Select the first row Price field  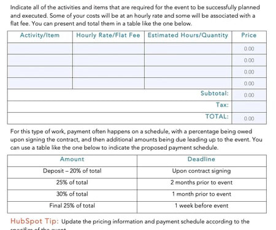pyautogui.click(x=249, y=48)
